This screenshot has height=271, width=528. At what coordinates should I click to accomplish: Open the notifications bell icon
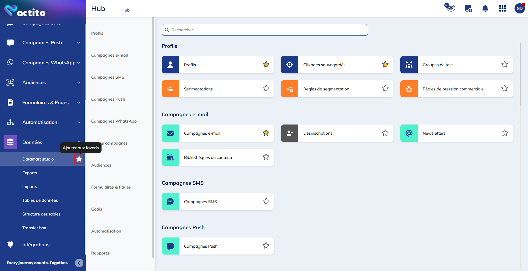[485, 9]
